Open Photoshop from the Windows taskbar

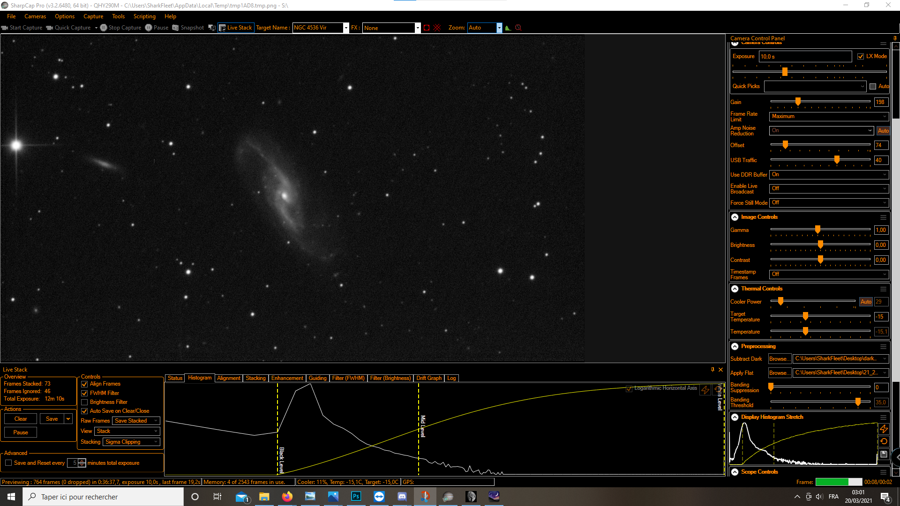tap(356, 497)
